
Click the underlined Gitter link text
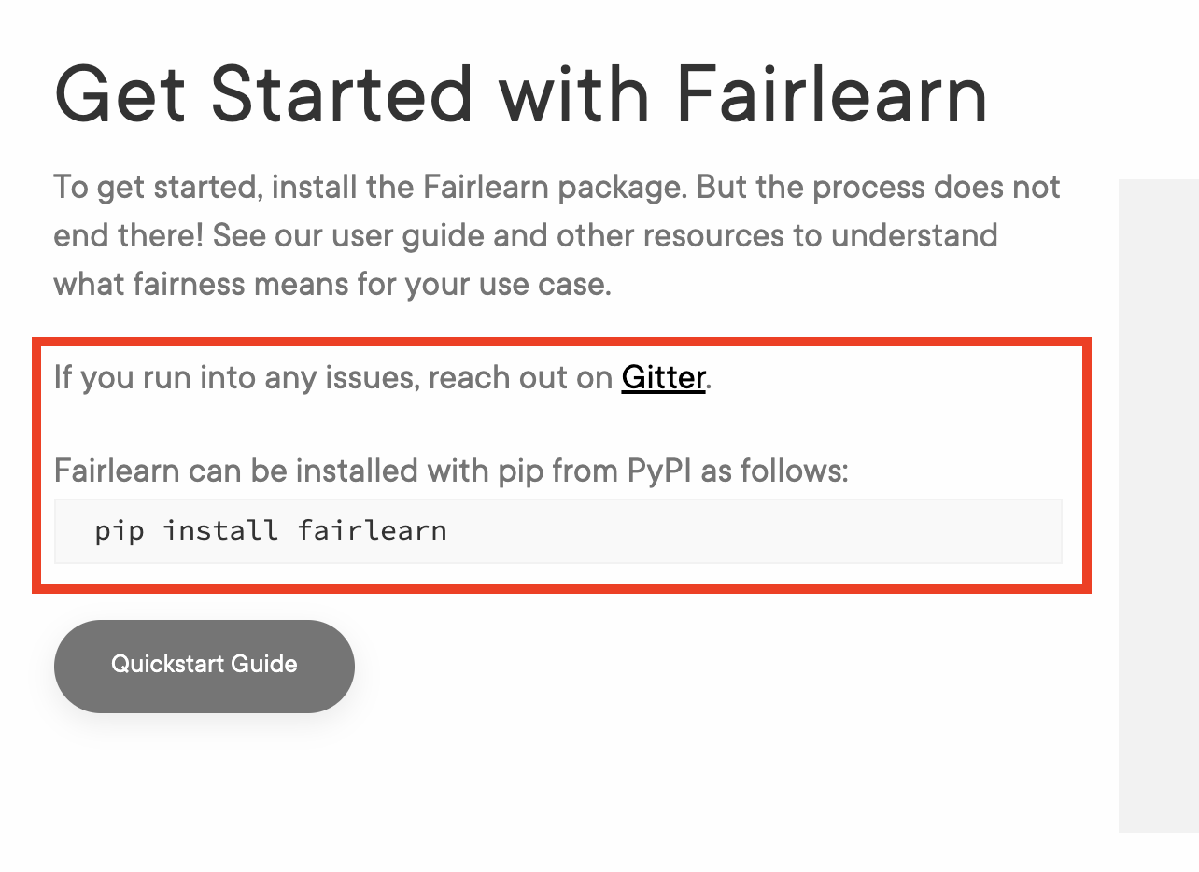[x=663, y=377]
